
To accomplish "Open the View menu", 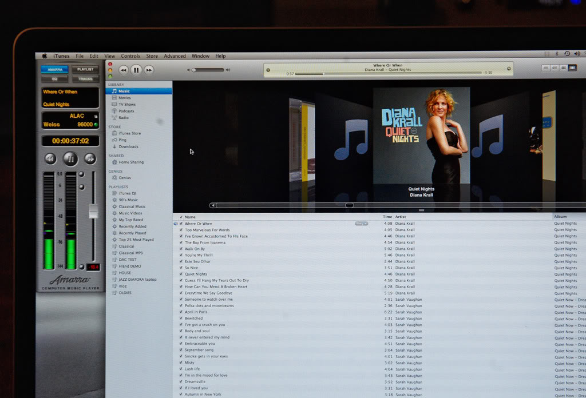I will [x=109, y=56].
